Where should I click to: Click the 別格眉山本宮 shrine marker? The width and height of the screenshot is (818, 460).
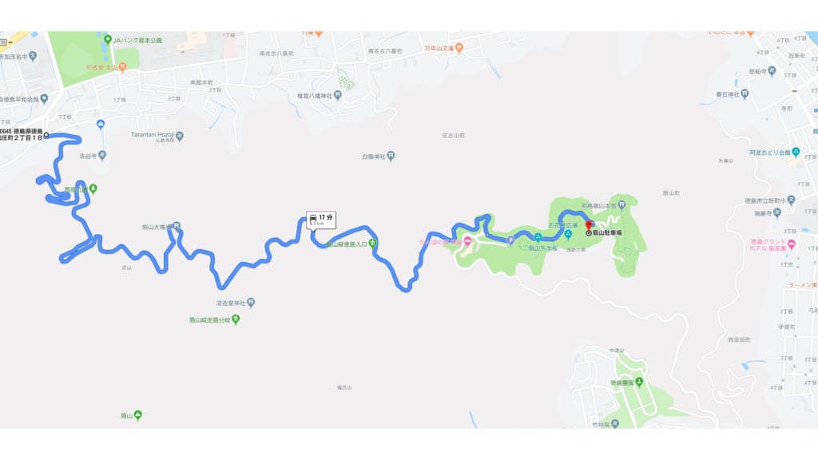point(621,205)
